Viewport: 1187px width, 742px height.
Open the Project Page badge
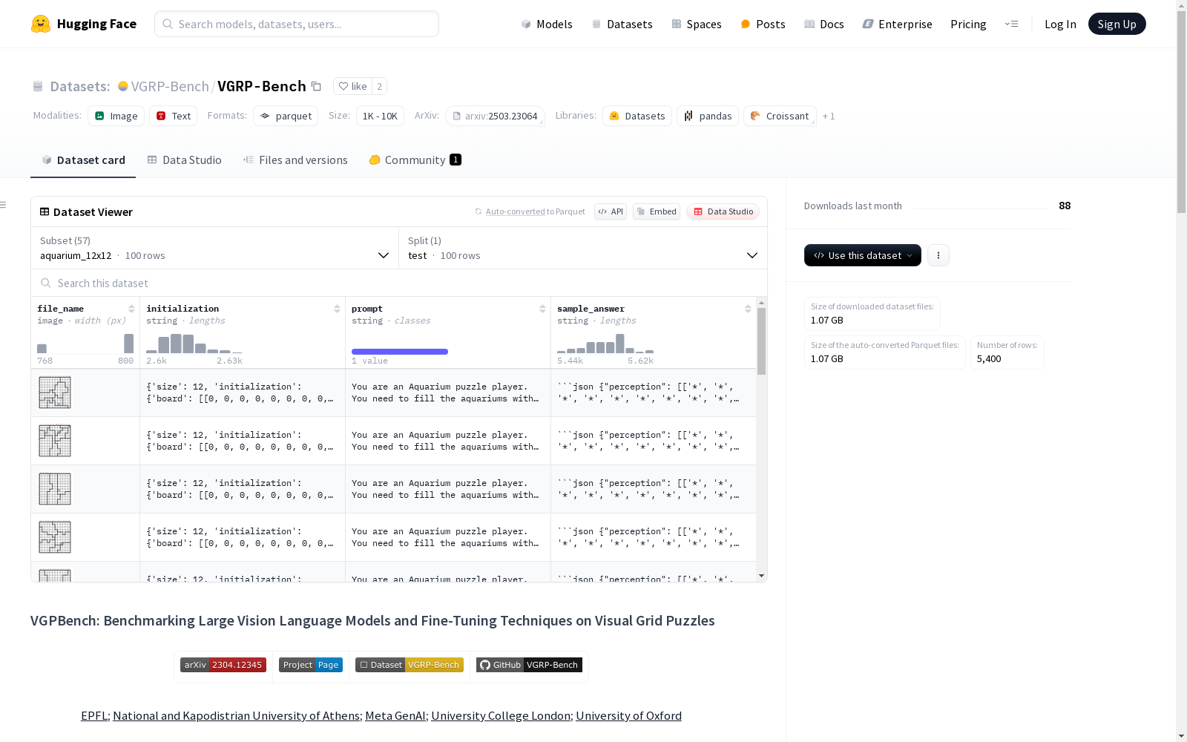(x=311, y=665)
